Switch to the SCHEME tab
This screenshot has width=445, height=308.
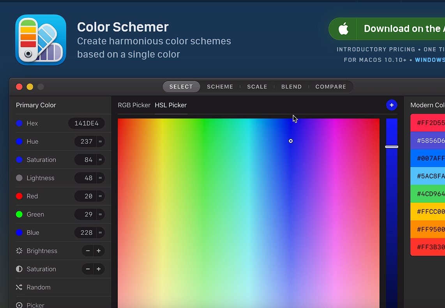pyautogui.click(x=220, y=87)
